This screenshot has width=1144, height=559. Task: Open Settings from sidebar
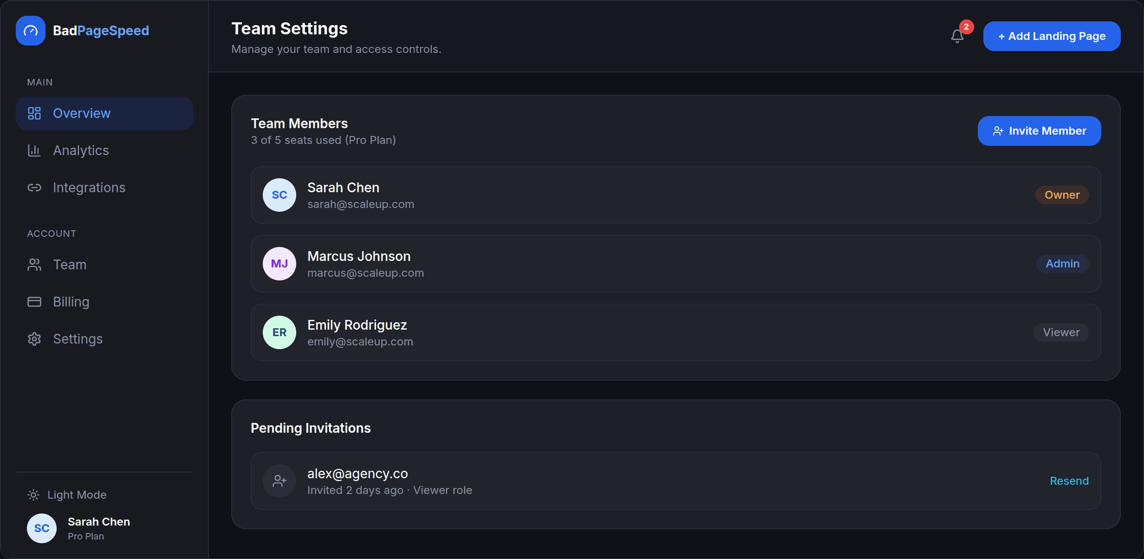tap(104, 339)
